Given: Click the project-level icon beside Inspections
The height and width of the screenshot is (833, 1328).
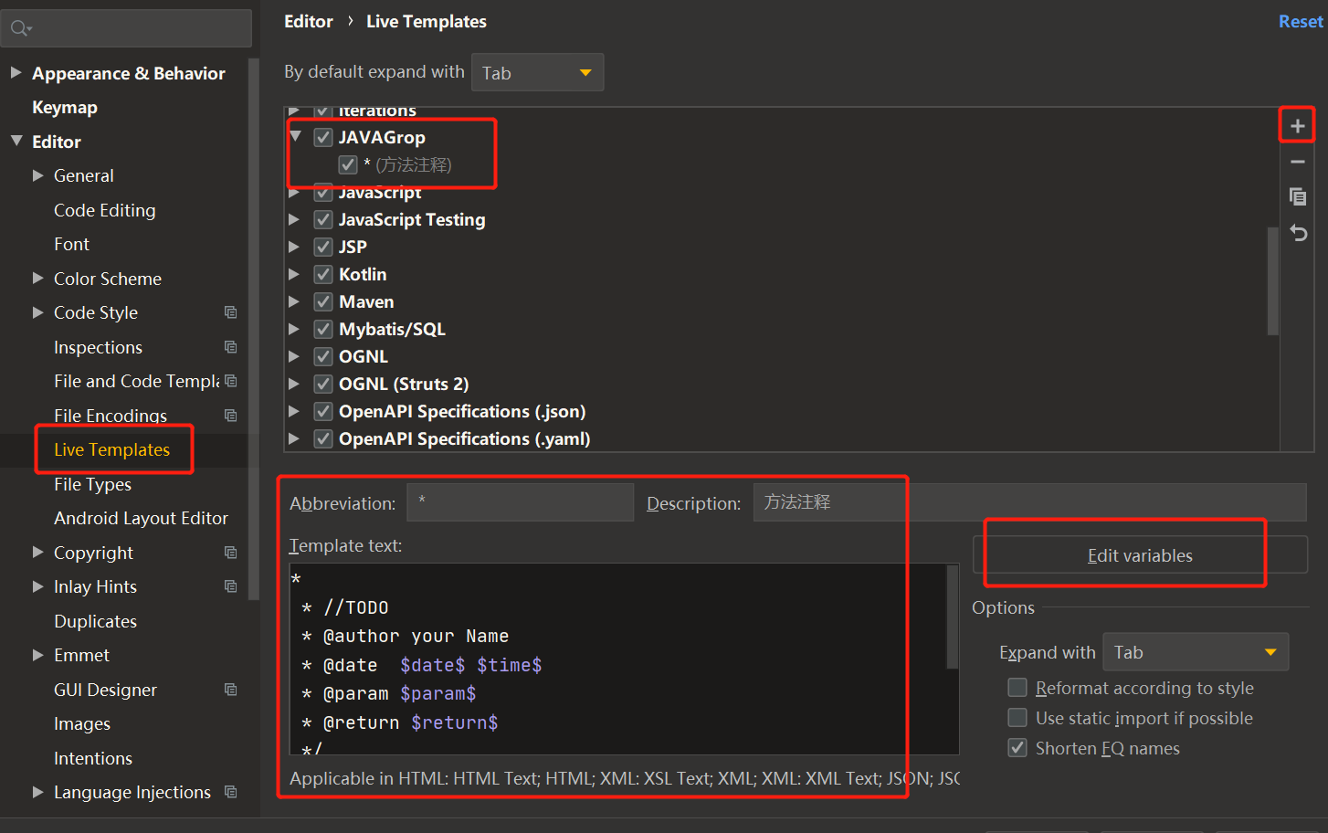Looking at the screenshot, I should [231, 347].
